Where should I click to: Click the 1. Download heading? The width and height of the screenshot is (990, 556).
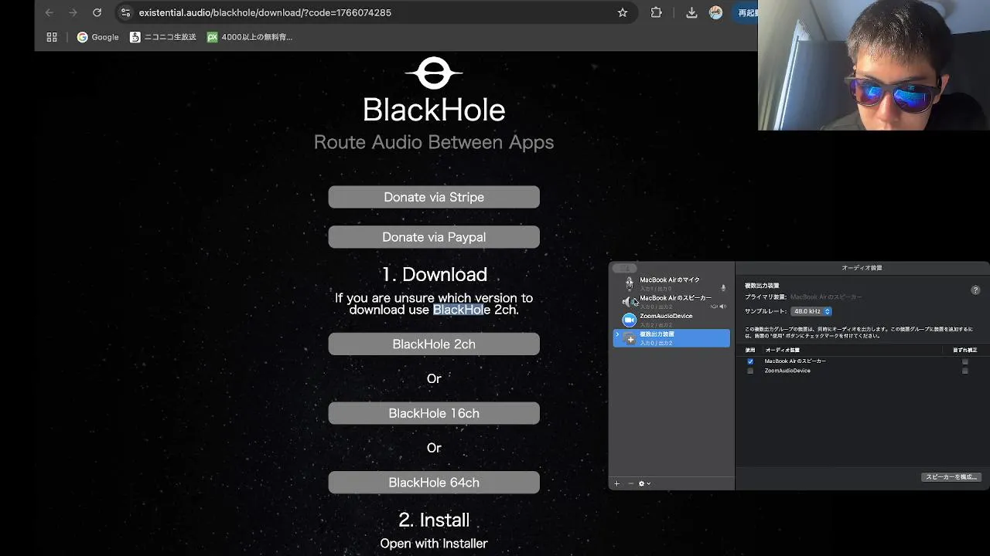coord(434,275)
